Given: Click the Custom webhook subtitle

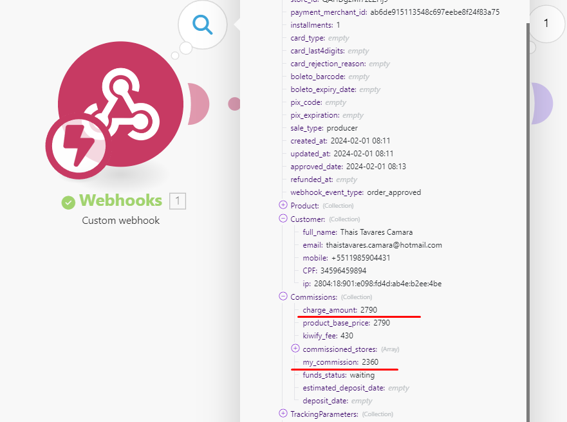Looking at the screenshot, I should point(121,221).
